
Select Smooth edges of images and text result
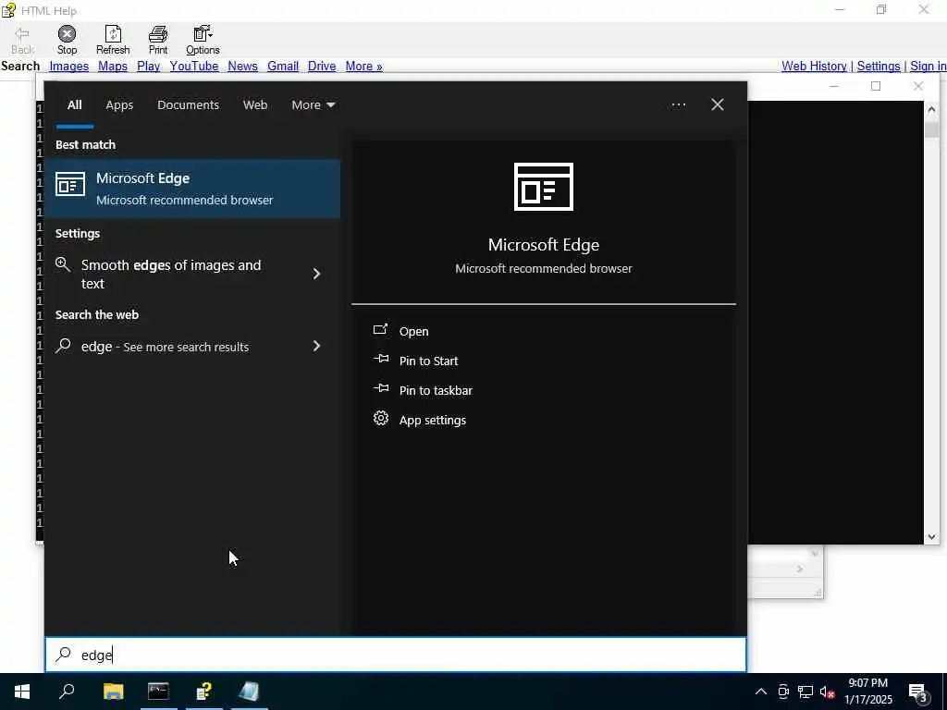pyautogui.click(x=192, y=274)
